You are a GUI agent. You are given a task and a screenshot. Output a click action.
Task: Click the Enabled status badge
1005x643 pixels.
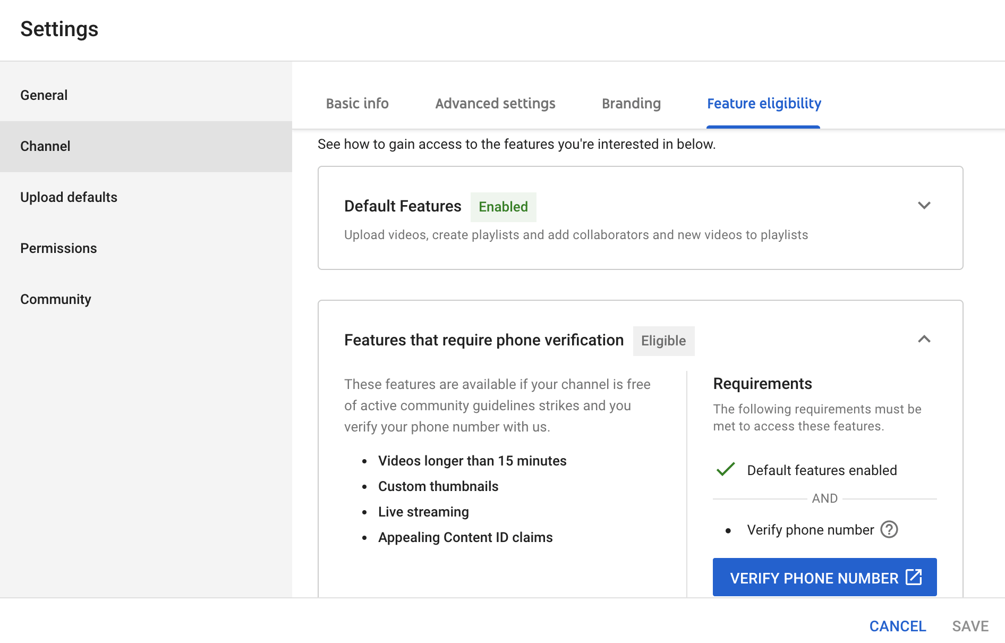point(504,207)
